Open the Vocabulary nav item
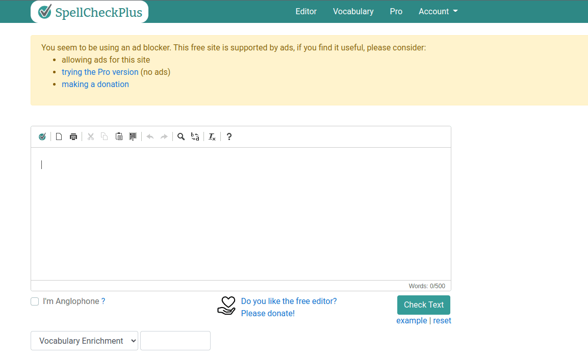This screenshot has width=588, height=359. tap(353, 12)
